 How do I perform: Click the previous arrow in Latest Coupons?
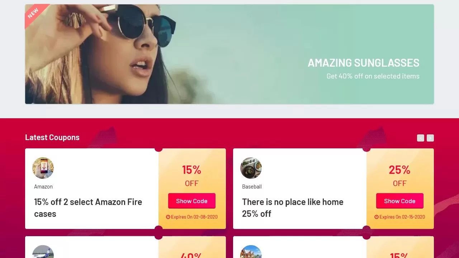421,138
